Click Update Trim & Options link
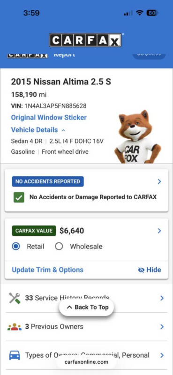 pos(48,270)
